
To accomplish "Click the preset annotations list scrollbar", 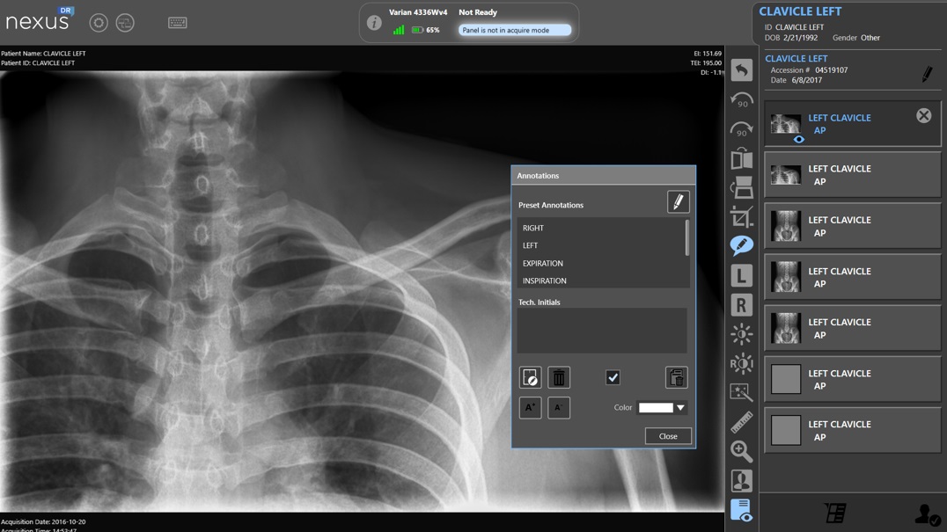I will click(687, 237).
